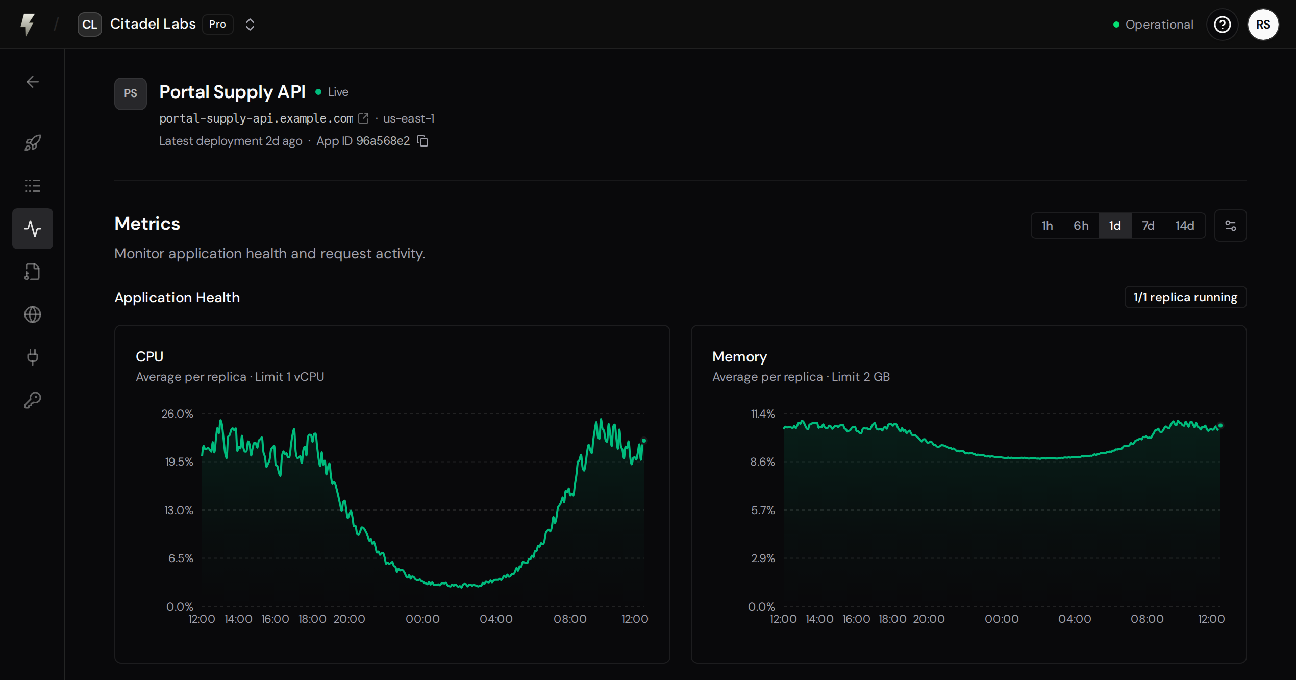Click the 'Live' status label
This screenshot has height=680, width=1296.
coord(338,92)
